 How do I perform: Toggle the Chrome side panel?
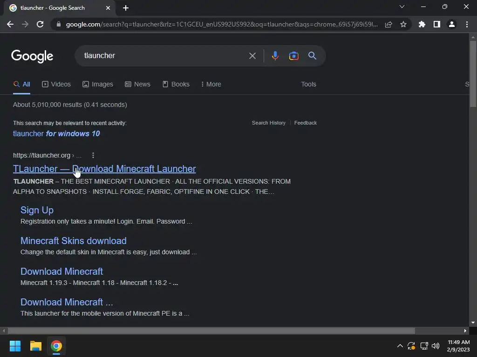point(437,24)
